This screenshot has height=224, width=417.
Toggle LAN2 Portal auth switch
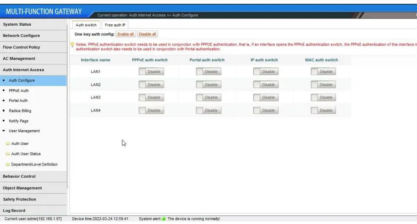pyautogui.click(x=208, y=84)
